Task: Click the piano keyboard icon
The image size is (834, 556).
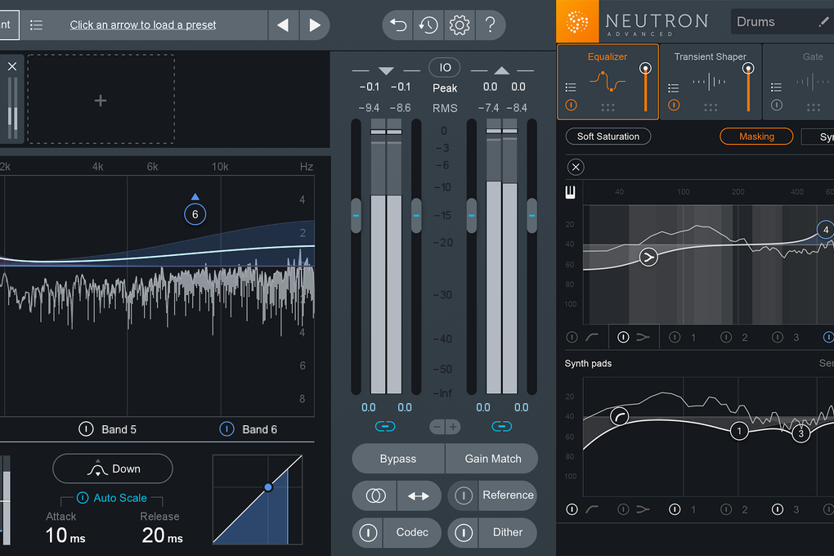Action: (570, 191)
